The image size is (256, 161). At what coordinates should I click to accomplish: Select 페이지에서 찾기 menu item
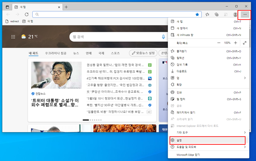pyautogui.click(x=208, y=112)
